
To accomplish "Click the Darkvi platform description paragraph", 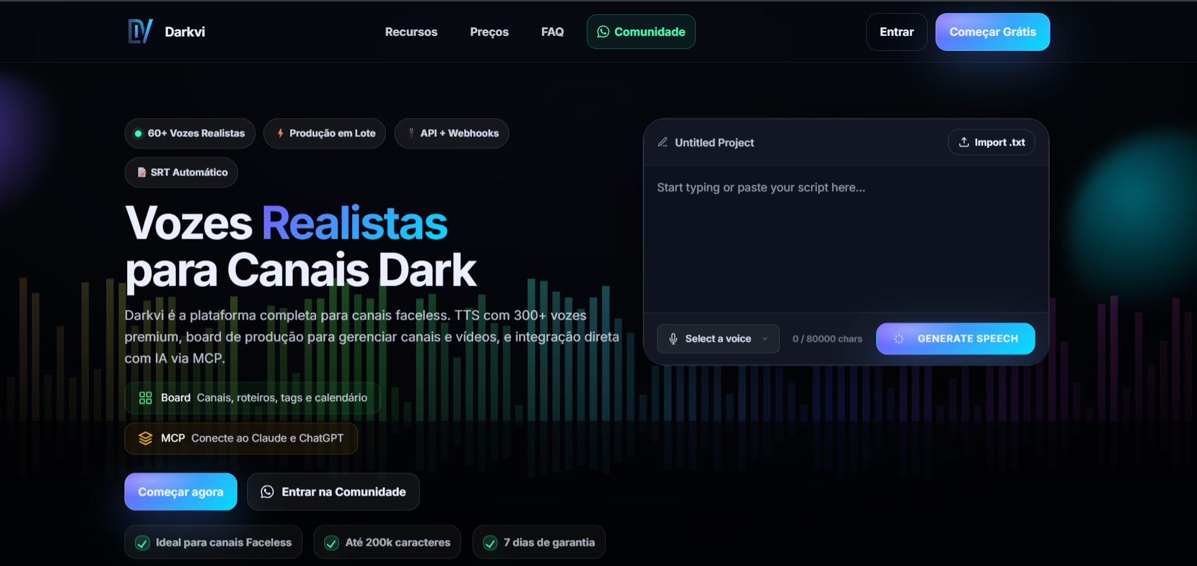I will [372, 336].
